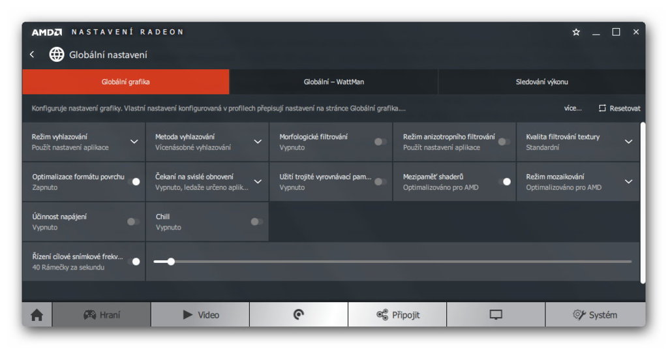Image resolution: width=668 pixels, height=349 pixels.
Task: Switch to Globální – WattMan tab
Action: pyautogui.click(x=333, y=82)
